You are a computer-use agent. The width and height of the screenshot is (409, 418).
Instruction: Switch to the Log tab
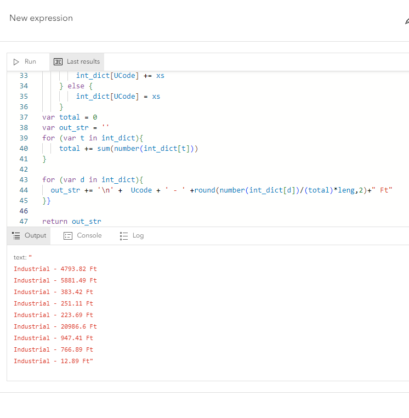pyautogui.click(x=138, y=236)
